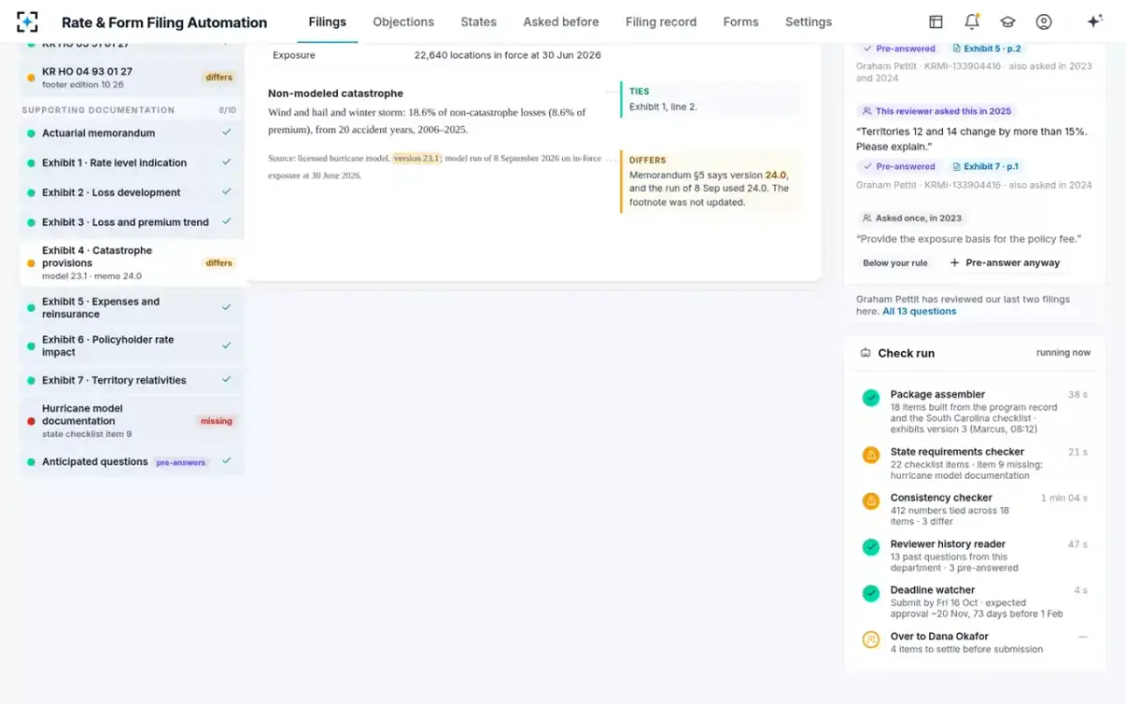Click the checkmark beside Actuarial memorandum
Image resolution: width=1126 pixels, height=704 pixels.
[x=226, y=133]
